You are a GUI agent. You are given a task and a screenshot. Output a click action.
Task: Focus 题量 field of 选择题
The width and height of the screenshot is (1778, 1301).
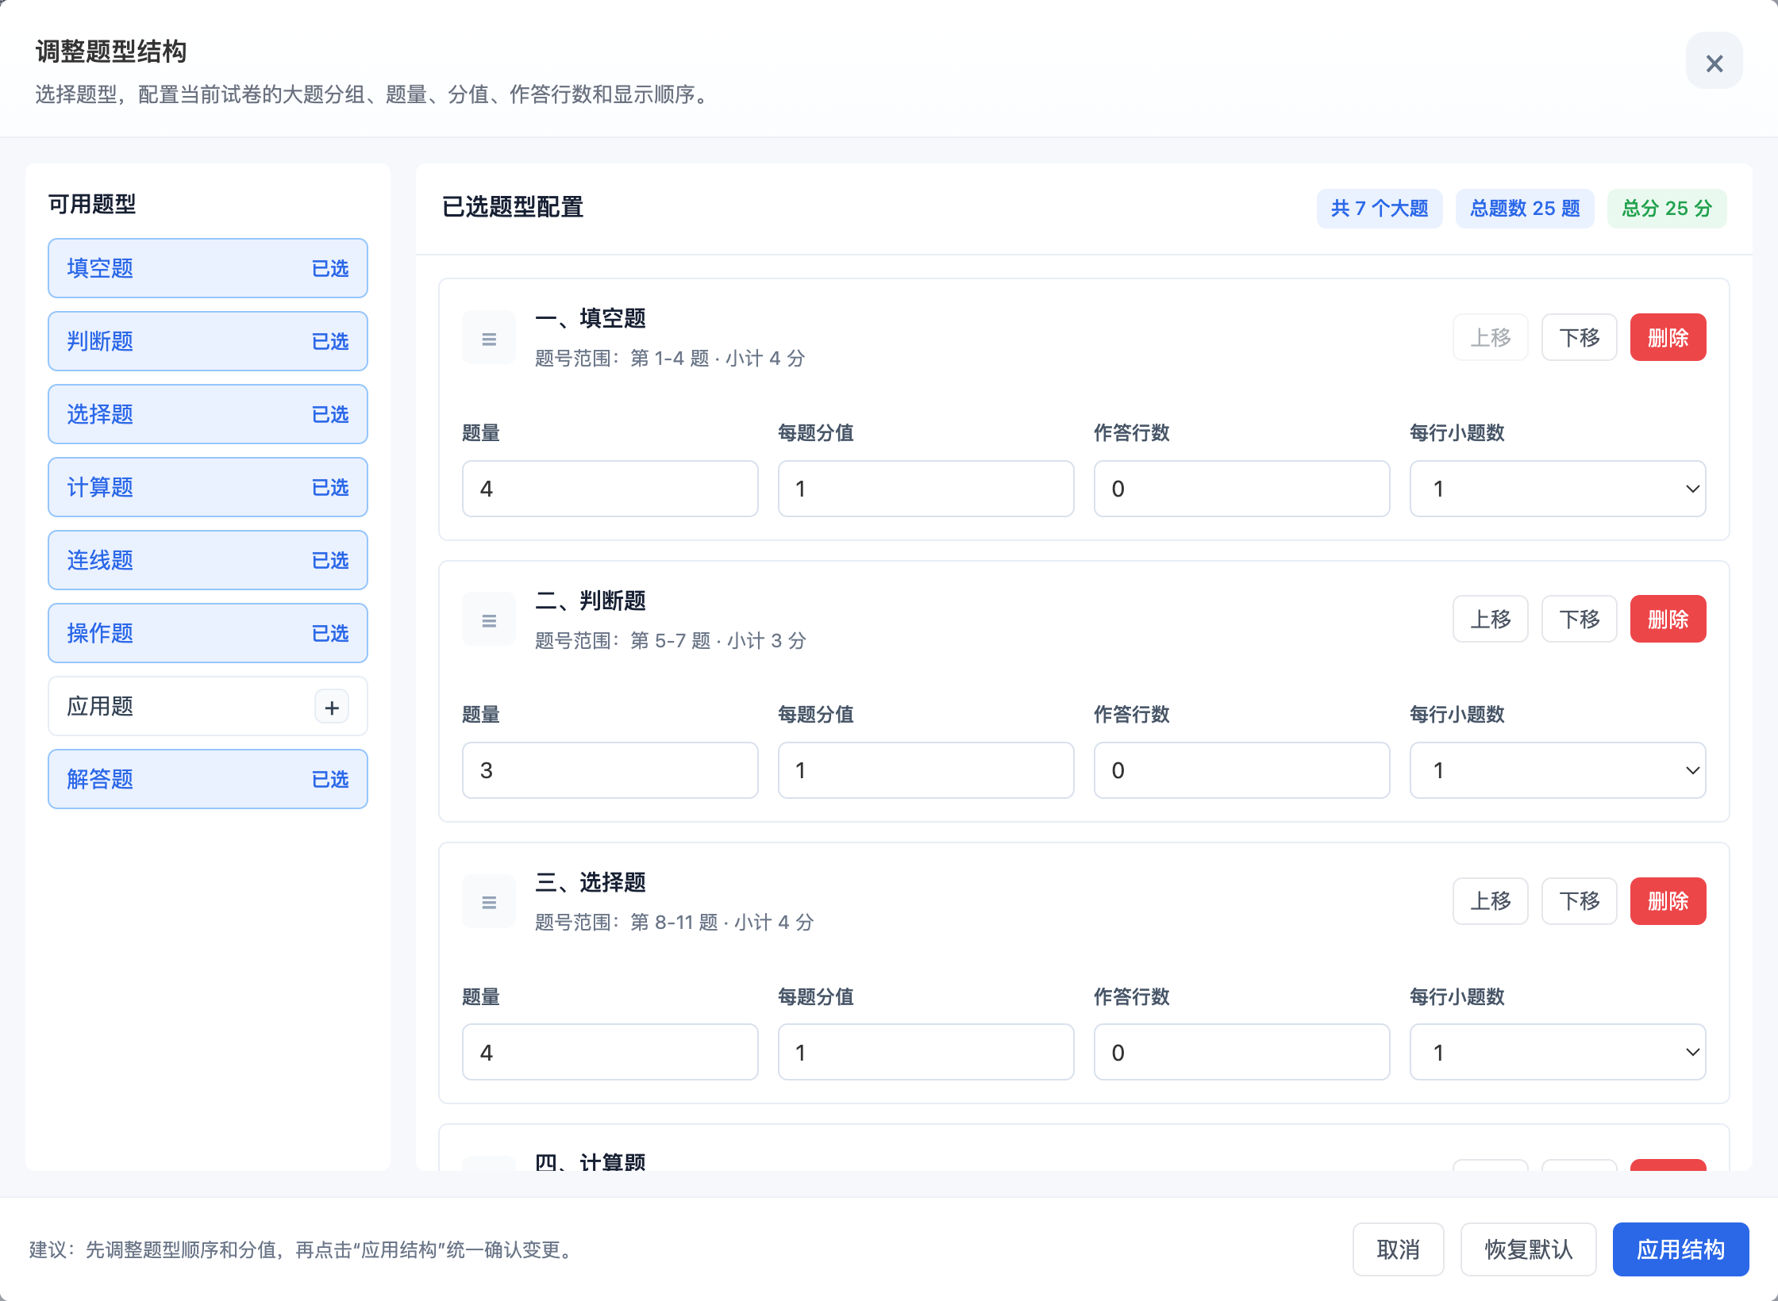[x=610, y=1052]
